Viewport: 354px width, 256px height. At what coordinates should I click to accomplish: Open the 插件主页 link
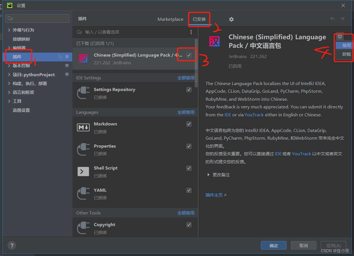click(x=214, y=195)
